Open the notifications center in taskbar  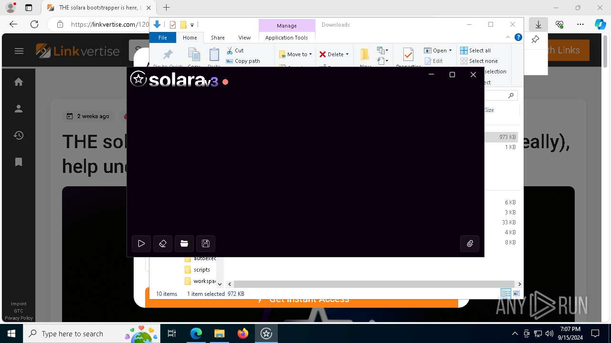pos(595,333)
